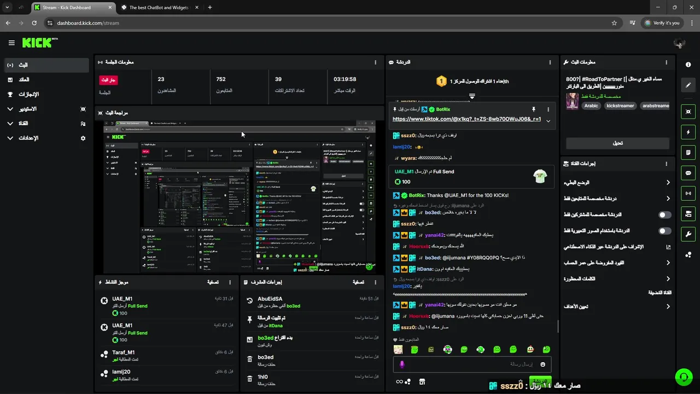Open moderator actions panel three-dot menu

pos(375,282)
